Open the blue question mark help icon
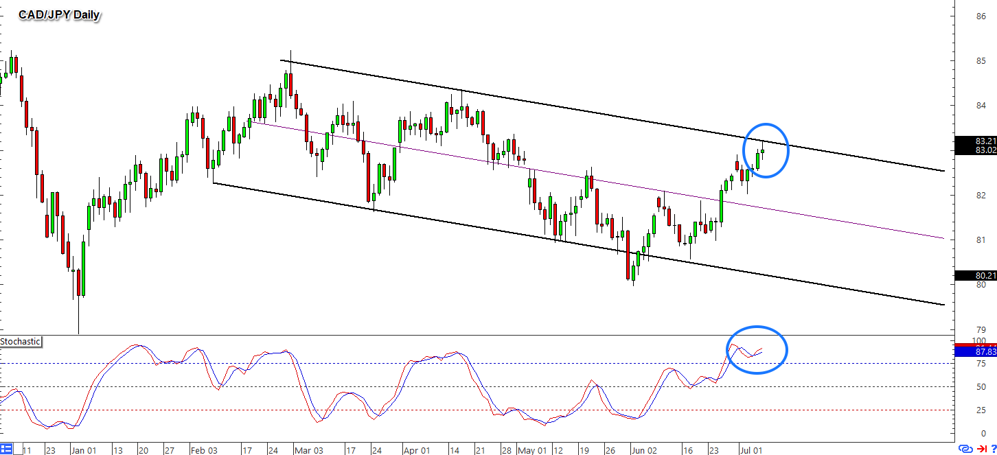The height and width of the screenshot is (455, 997). [993, 450]
